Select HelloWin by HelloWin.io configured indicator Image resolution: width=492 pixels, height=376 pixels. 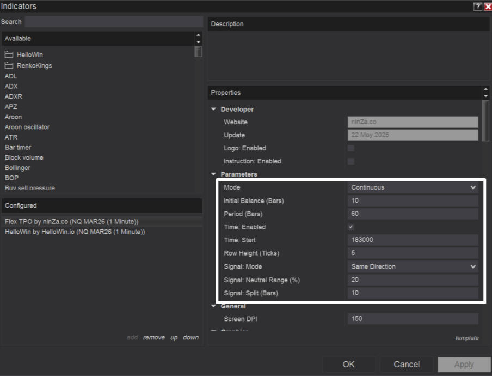[x=75, y=232]
